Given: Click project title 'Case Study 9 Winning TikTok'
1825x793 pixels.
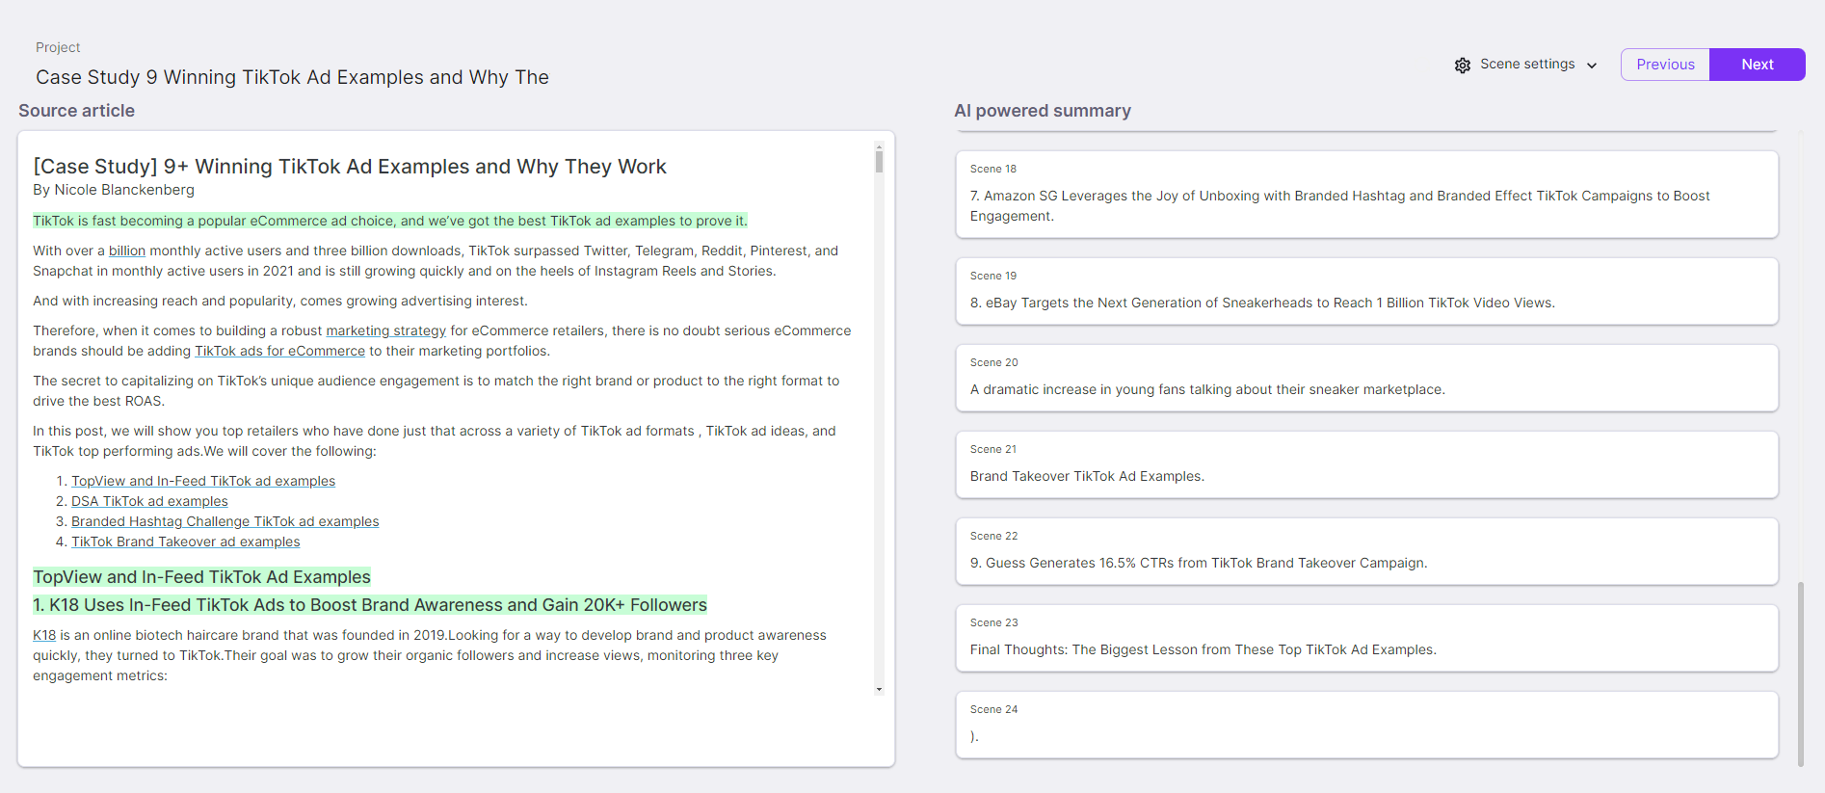Looking at the screenshot, I should tap(292, 77).
